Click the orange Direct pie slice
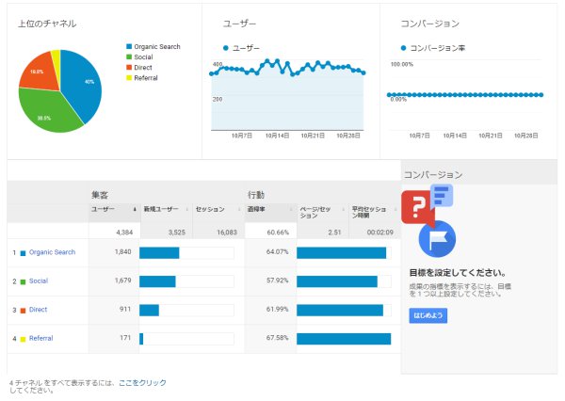Screen dimensions: 565x401 pyautogui.click(x=40, y=73)
